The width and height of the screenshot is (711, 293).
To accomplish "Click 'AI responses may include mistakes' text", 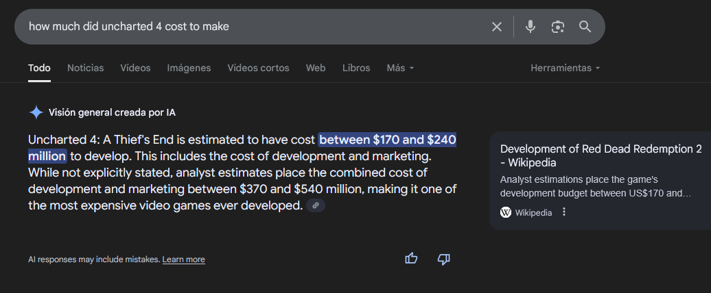I will [x=94, y=259].
